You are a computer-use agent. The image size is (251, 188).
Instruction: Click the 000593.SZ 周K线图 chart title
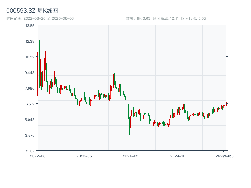(x=32, y=11)
